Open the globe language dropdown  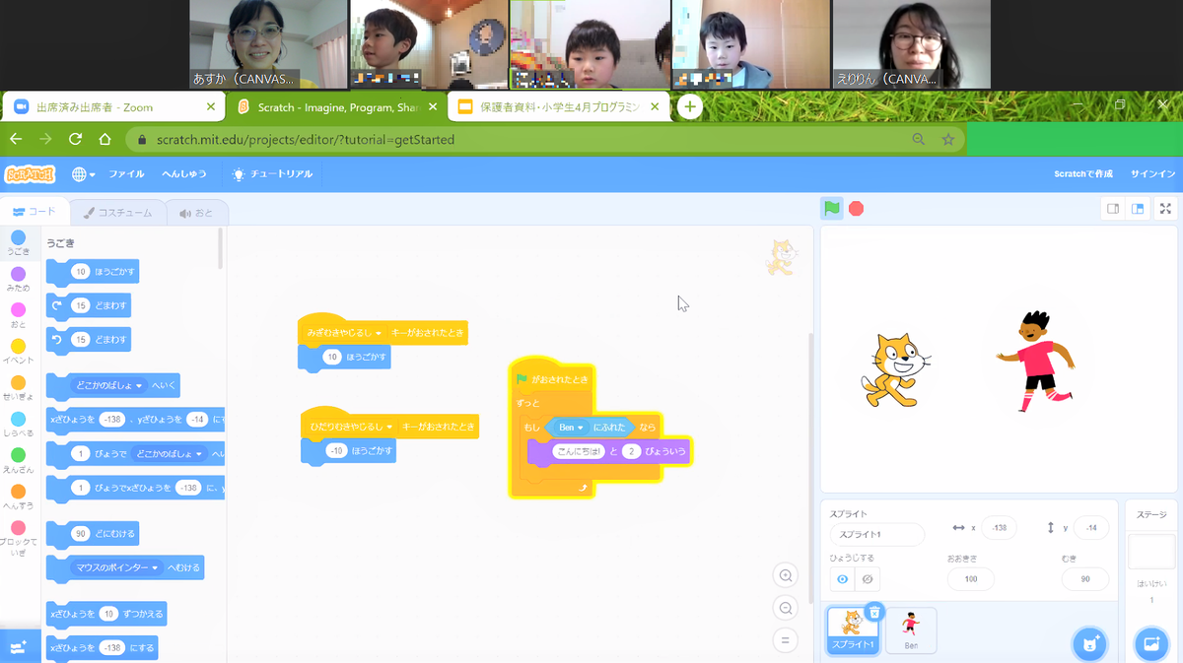coord(84,174)
